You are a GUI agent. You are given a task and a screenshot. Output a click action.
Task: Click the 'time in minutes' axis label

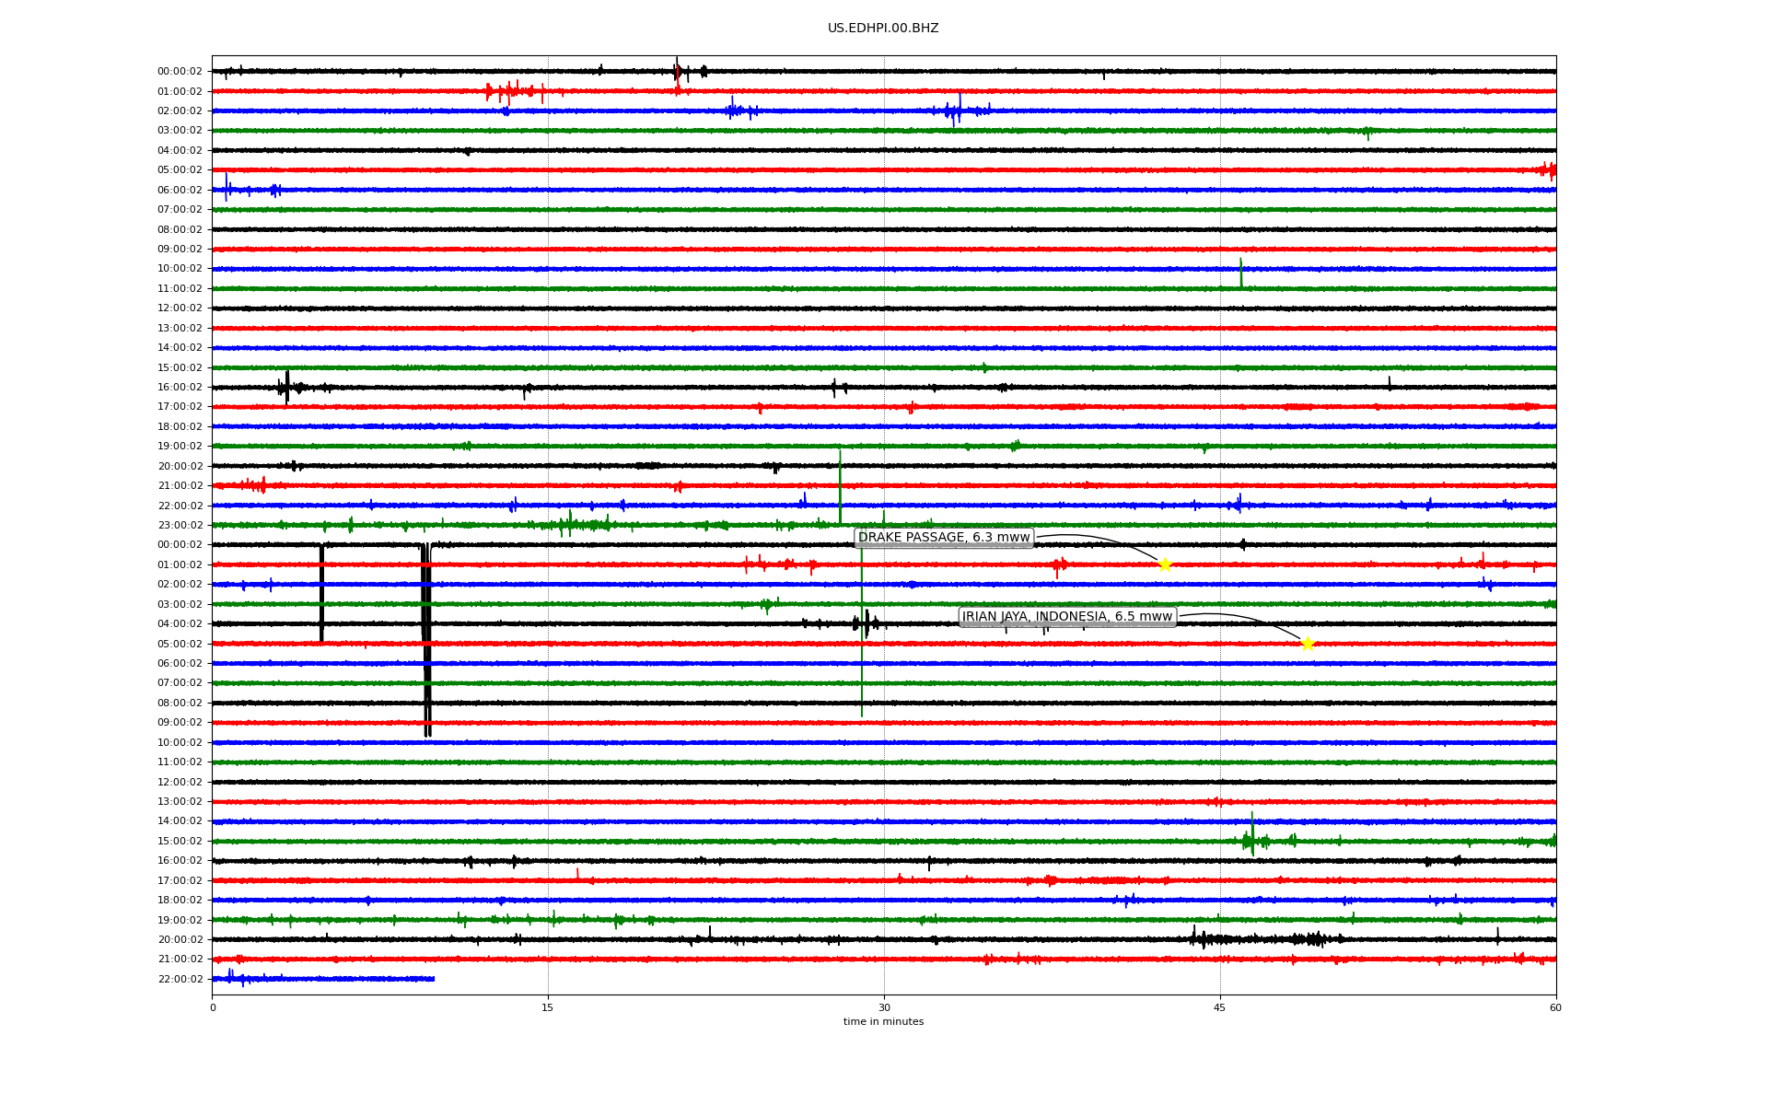click(x=883, y=1021)
